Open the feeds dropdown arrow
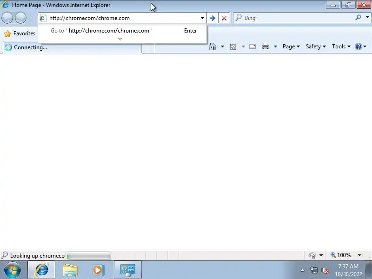This screenshot has height=279, width=372. (243, 46)
